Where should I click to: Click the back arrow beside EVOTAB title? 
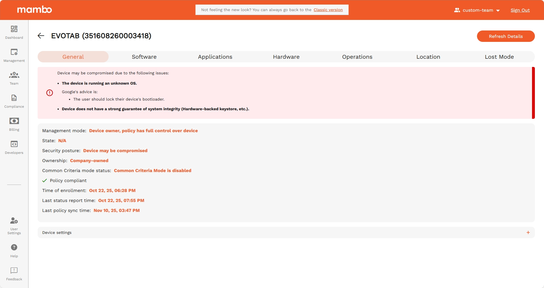click(x=41, y=36)
